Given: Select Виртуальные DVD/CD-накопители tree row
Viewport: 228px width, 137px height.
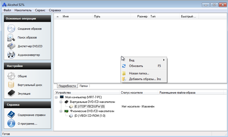Looking at the screenshot, I should pyautogui.click(x=92, y=102).
